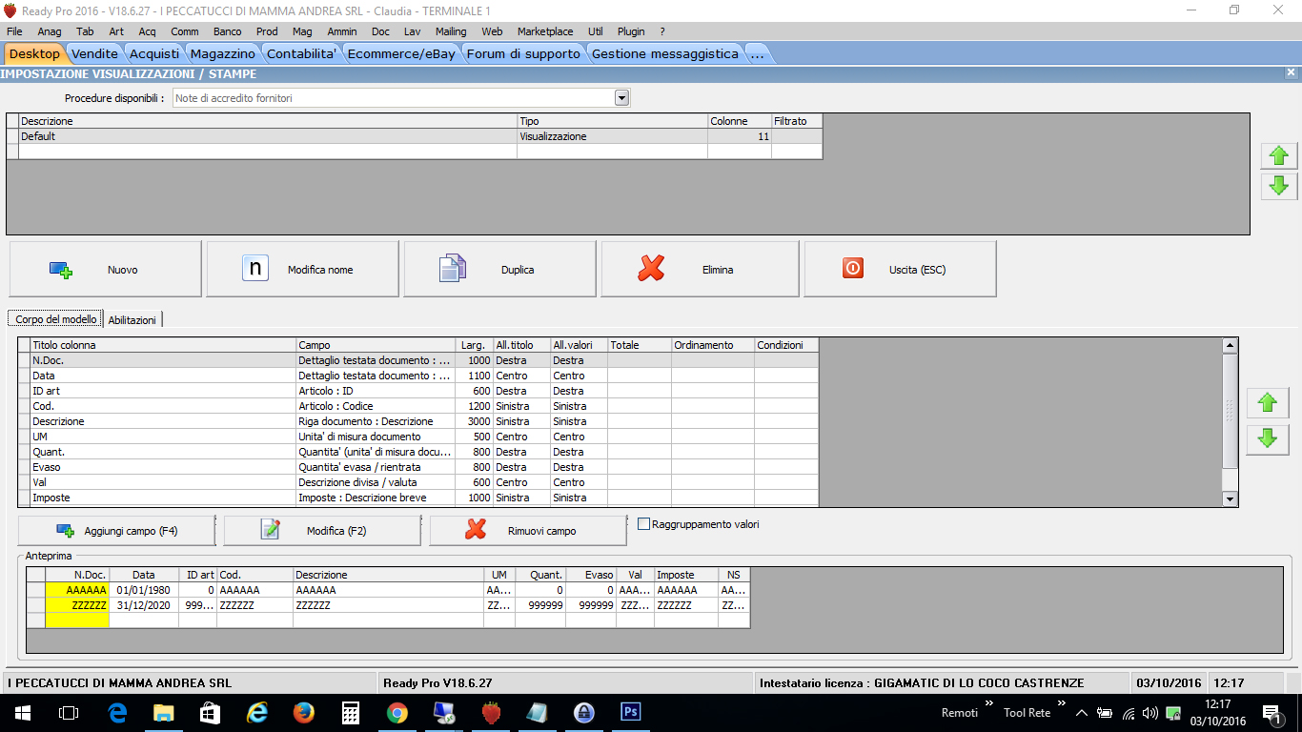The image size is (1302, 732).
Task: Open the Anag menu
Action: (x=50, y=31)
